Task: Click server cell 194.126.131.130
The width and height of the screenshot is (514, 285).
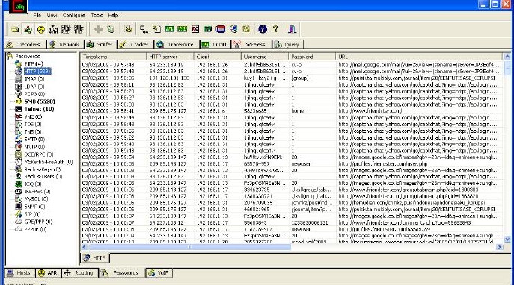Action: click(x=169, y=78)
